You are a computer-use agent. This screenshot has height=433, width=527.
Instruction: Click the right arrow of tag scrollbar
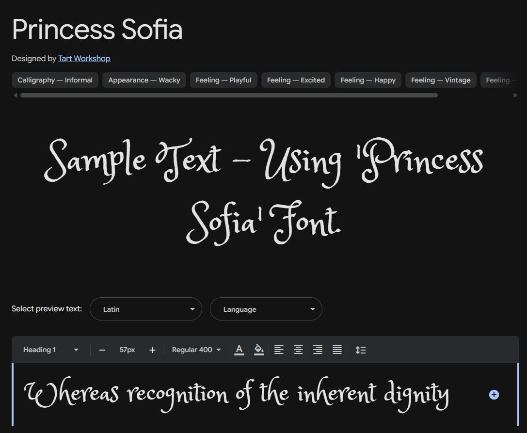[515, 96]
